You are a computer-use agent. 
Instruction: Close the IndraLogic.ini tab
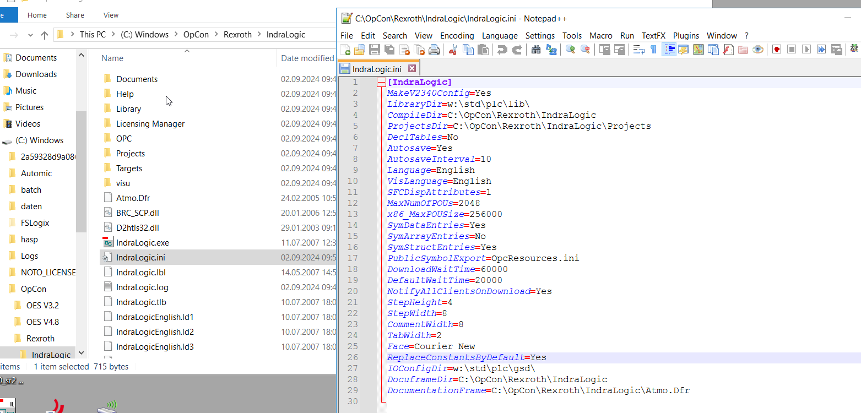tap(411, 69)
